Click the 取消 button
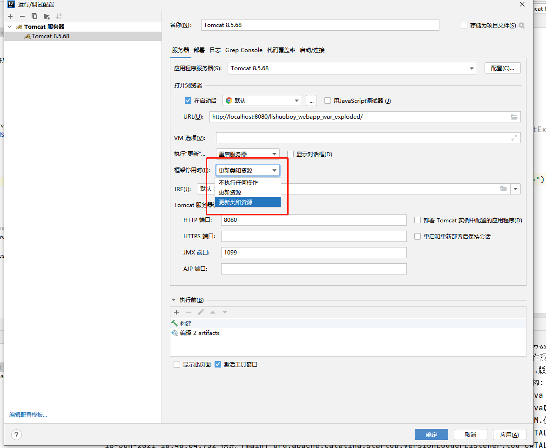 coord(471,435)
